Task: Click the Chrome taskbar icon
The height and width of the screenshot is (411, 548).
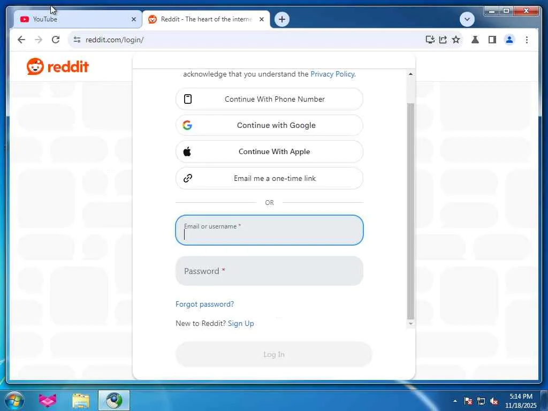Action: (x=114, y=400)
